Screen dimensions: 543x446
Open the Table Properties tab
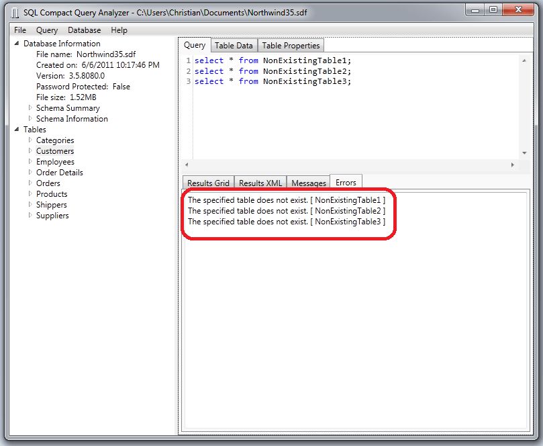point(291,46)
